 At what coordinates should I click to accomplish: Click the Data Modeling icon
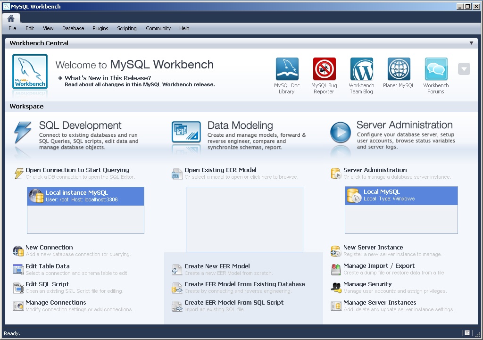tap(186, 131)
